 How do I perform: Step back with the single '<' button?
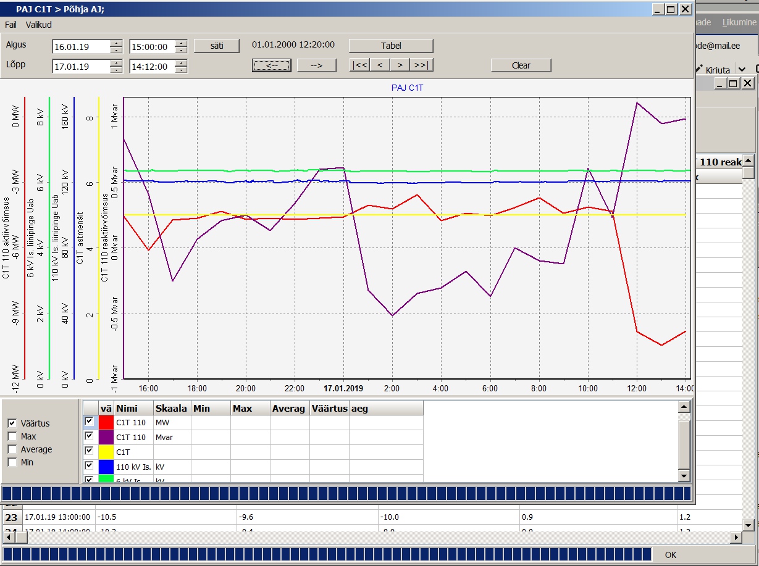(x=380, y=65)
